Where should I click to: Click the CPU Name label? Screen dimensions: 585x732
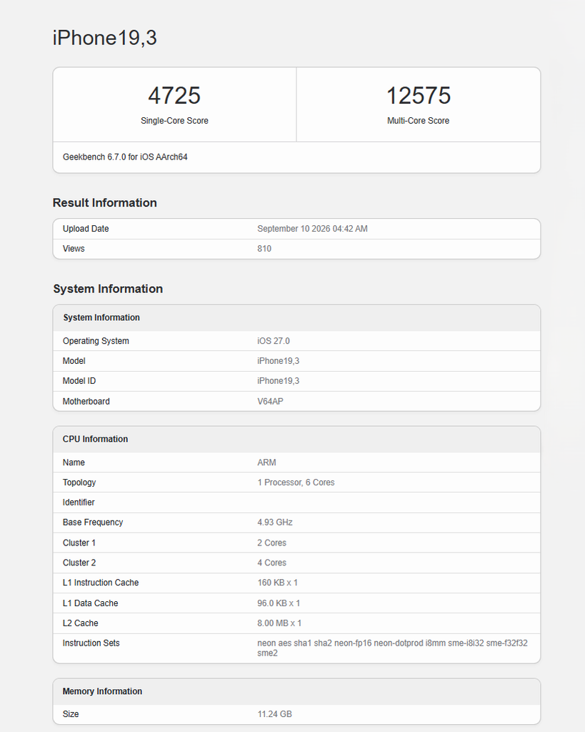pyautogui.click(x=74, y=463)
